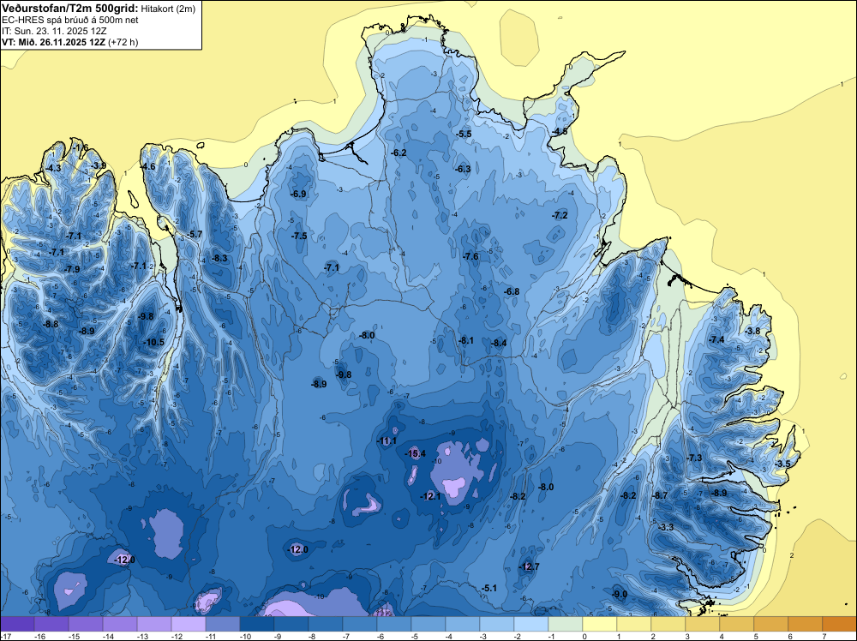Choose the lavender legend swatch above -12
The image size is (857, 641).
pyautogui.click(x=188, y=623)
